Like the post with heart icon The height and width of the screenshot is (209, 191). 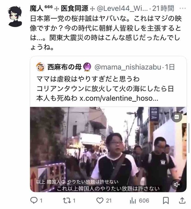click(100, 201)
